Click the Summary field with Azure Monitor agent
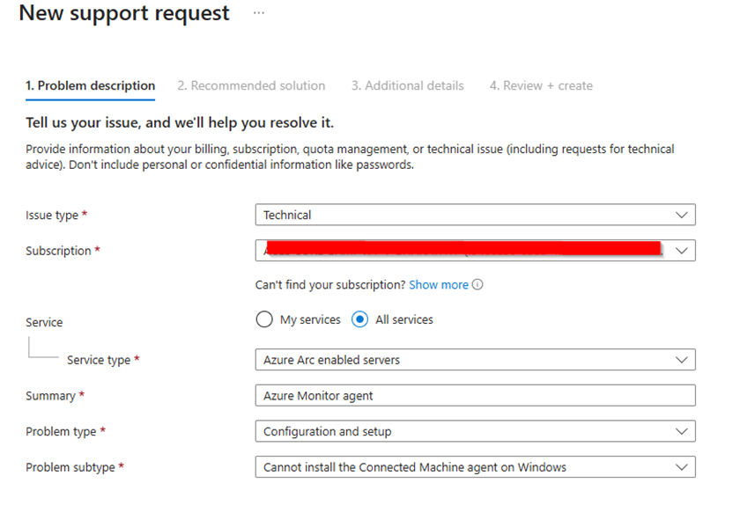Viewport: 740px width, 520px height. click(475, 396)
